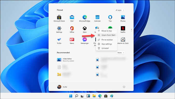Open the Xbox app
Screen dimensions: 175x99
[x=85, y=29]
